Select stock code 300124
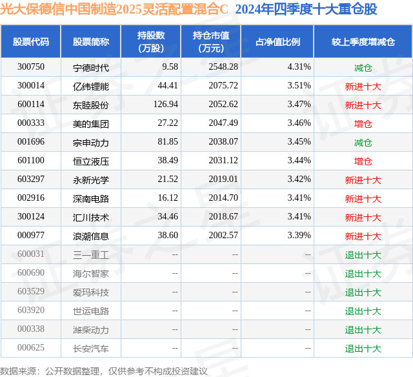Screen dimensions: 413x377 point(31,216)
